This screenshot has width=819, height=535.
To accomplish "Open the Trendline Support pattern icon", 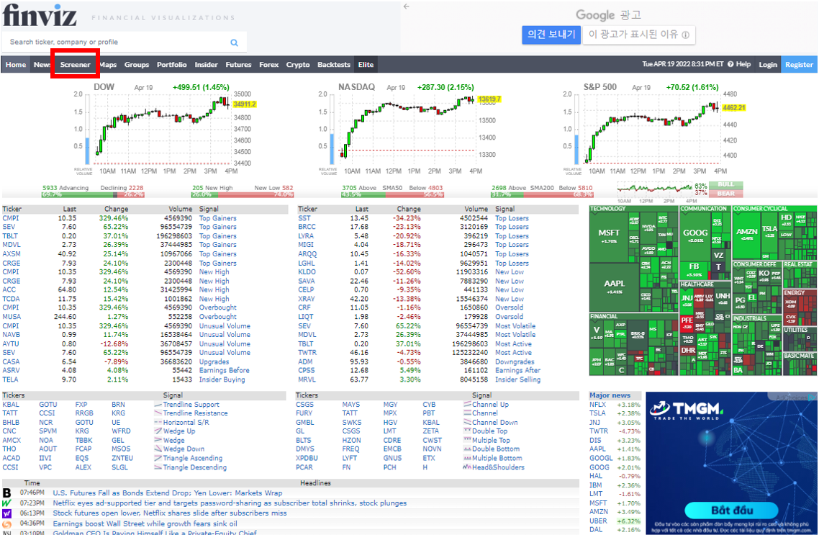I will coord(158,405).
